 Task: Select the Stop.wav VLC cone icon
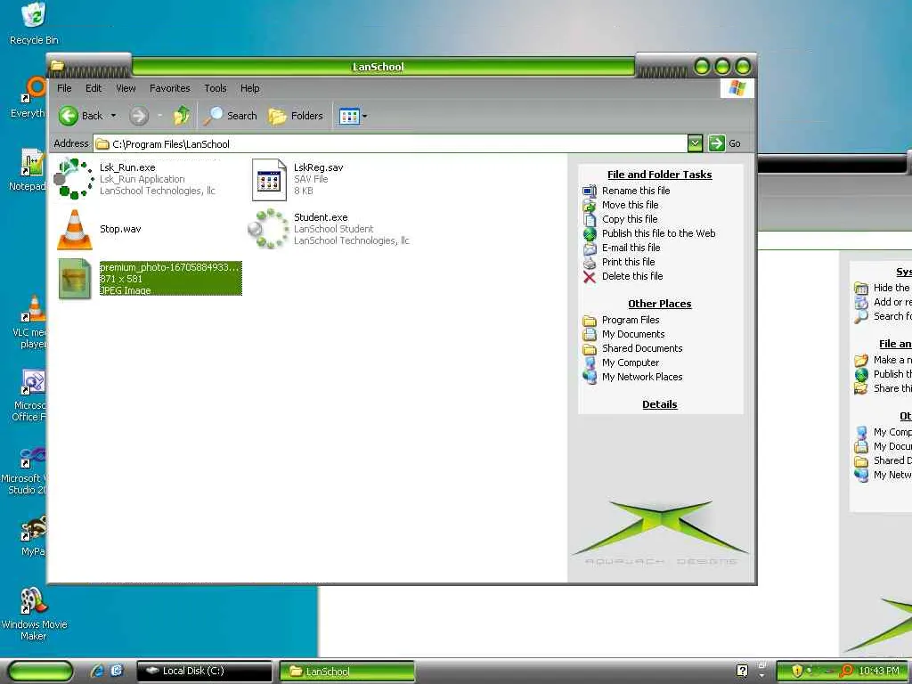pyautogui.click(x=75, y=229)
